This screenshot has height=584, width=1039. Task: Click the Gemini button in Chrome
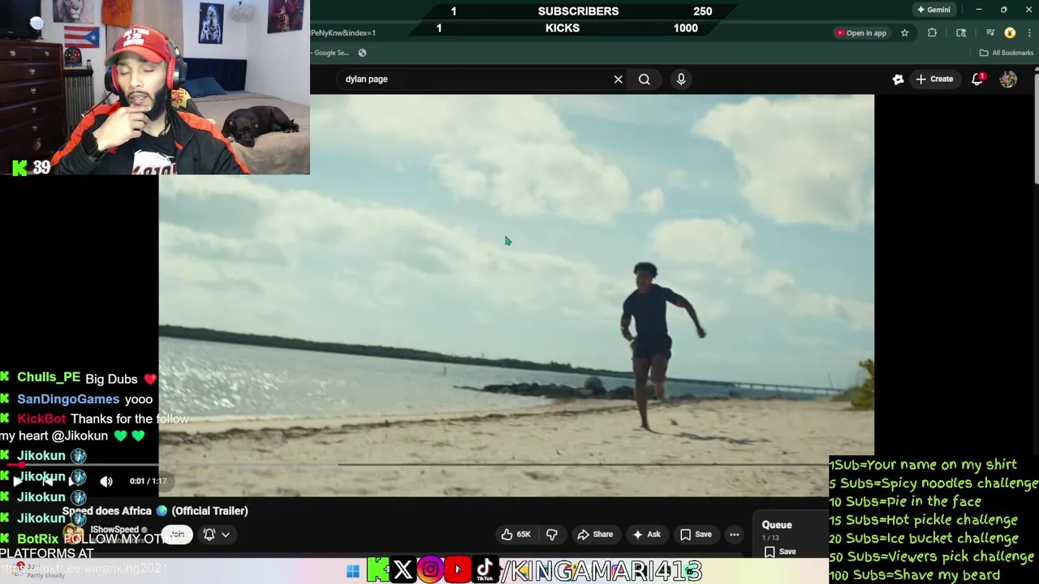click(x=933, y=10)
